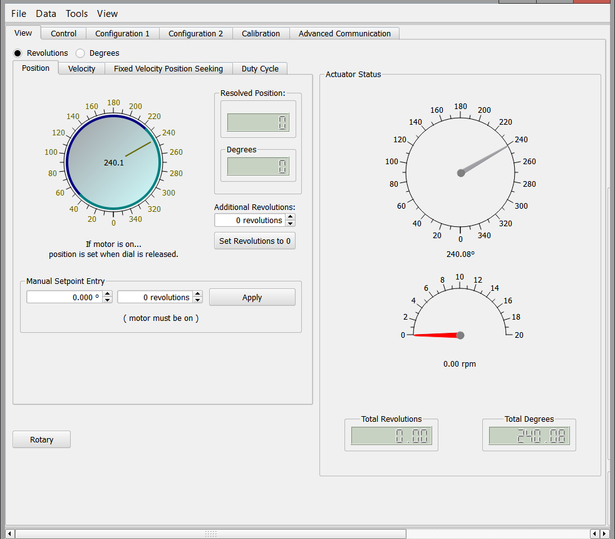Click the 0.00 rpm reading
This screenshot has height=539, width=615.
pos(460,364)
